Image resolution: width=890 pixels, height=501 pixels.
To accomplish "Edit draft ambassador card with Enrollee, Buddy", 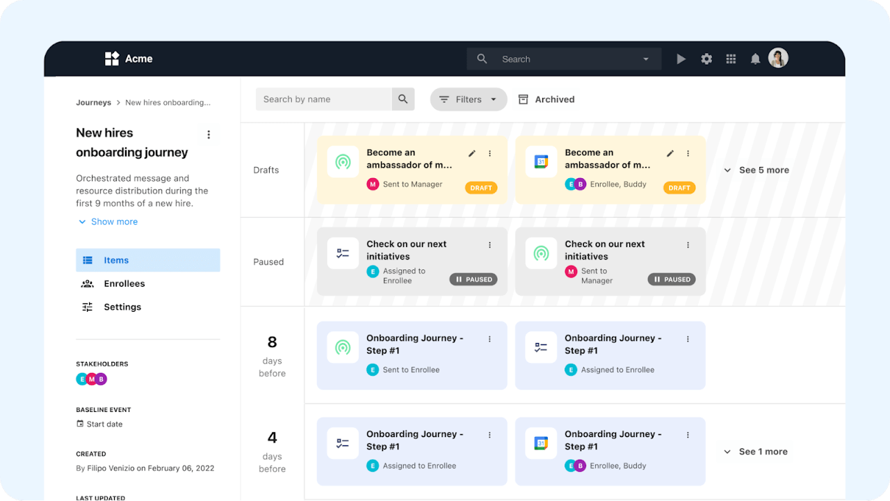I will click(670, 153).
